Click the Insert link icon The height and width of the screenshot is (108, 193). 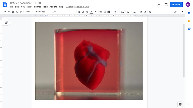pyautogui.click(x=101, y=12)
